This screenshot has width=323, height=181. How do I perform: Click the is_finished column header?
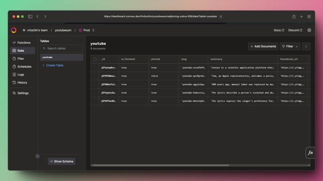(x=134, y=59)
